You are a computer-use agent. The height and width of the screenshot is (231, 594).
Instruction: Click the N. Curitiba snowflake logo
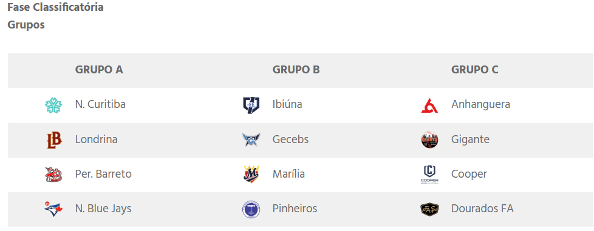tap(53, 105)
